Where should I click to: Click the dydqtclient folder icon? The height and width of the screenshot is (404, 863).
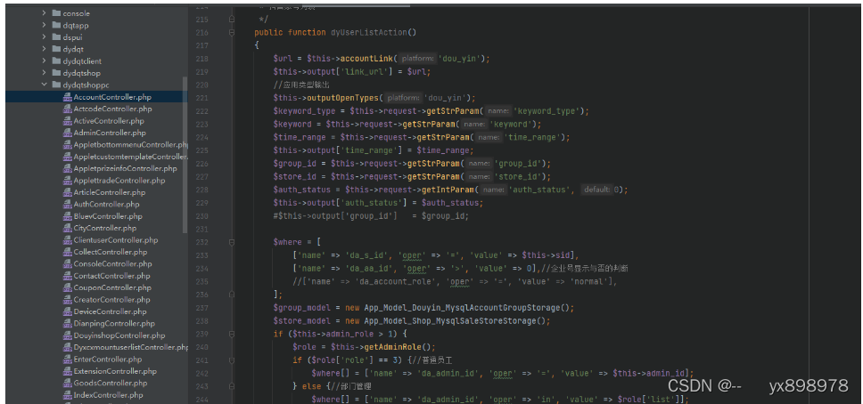click(56, 61)
